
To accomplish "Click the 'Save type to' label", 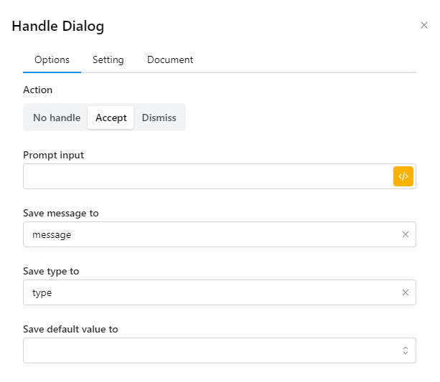I will click(51, 271).
